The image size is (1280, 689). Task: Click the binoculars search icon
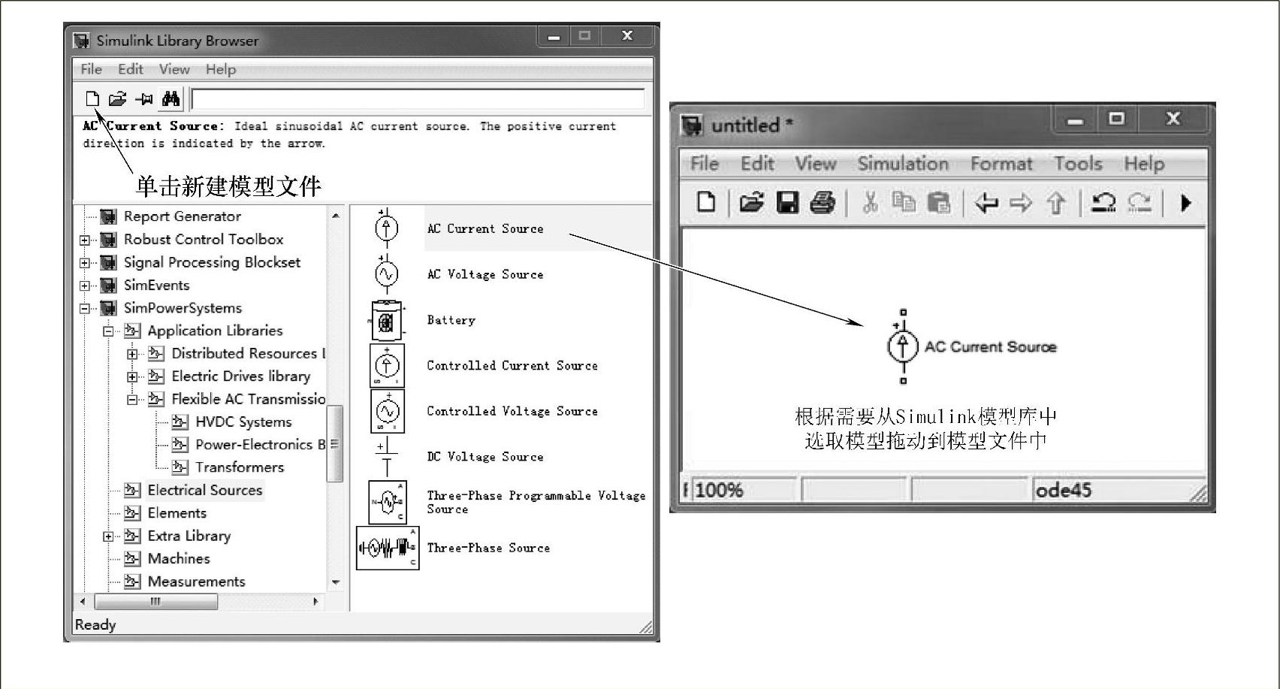click(171, 98)
